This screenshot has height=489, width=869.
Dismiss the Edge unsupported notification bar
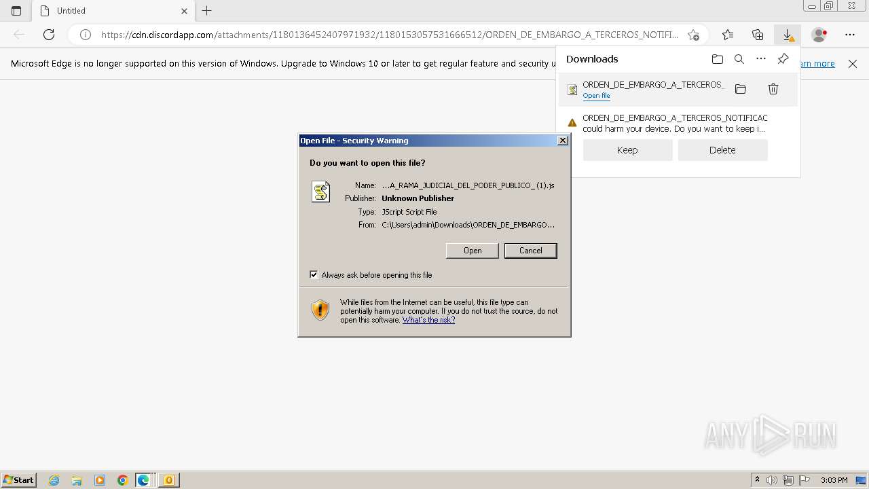coord(853,64)
